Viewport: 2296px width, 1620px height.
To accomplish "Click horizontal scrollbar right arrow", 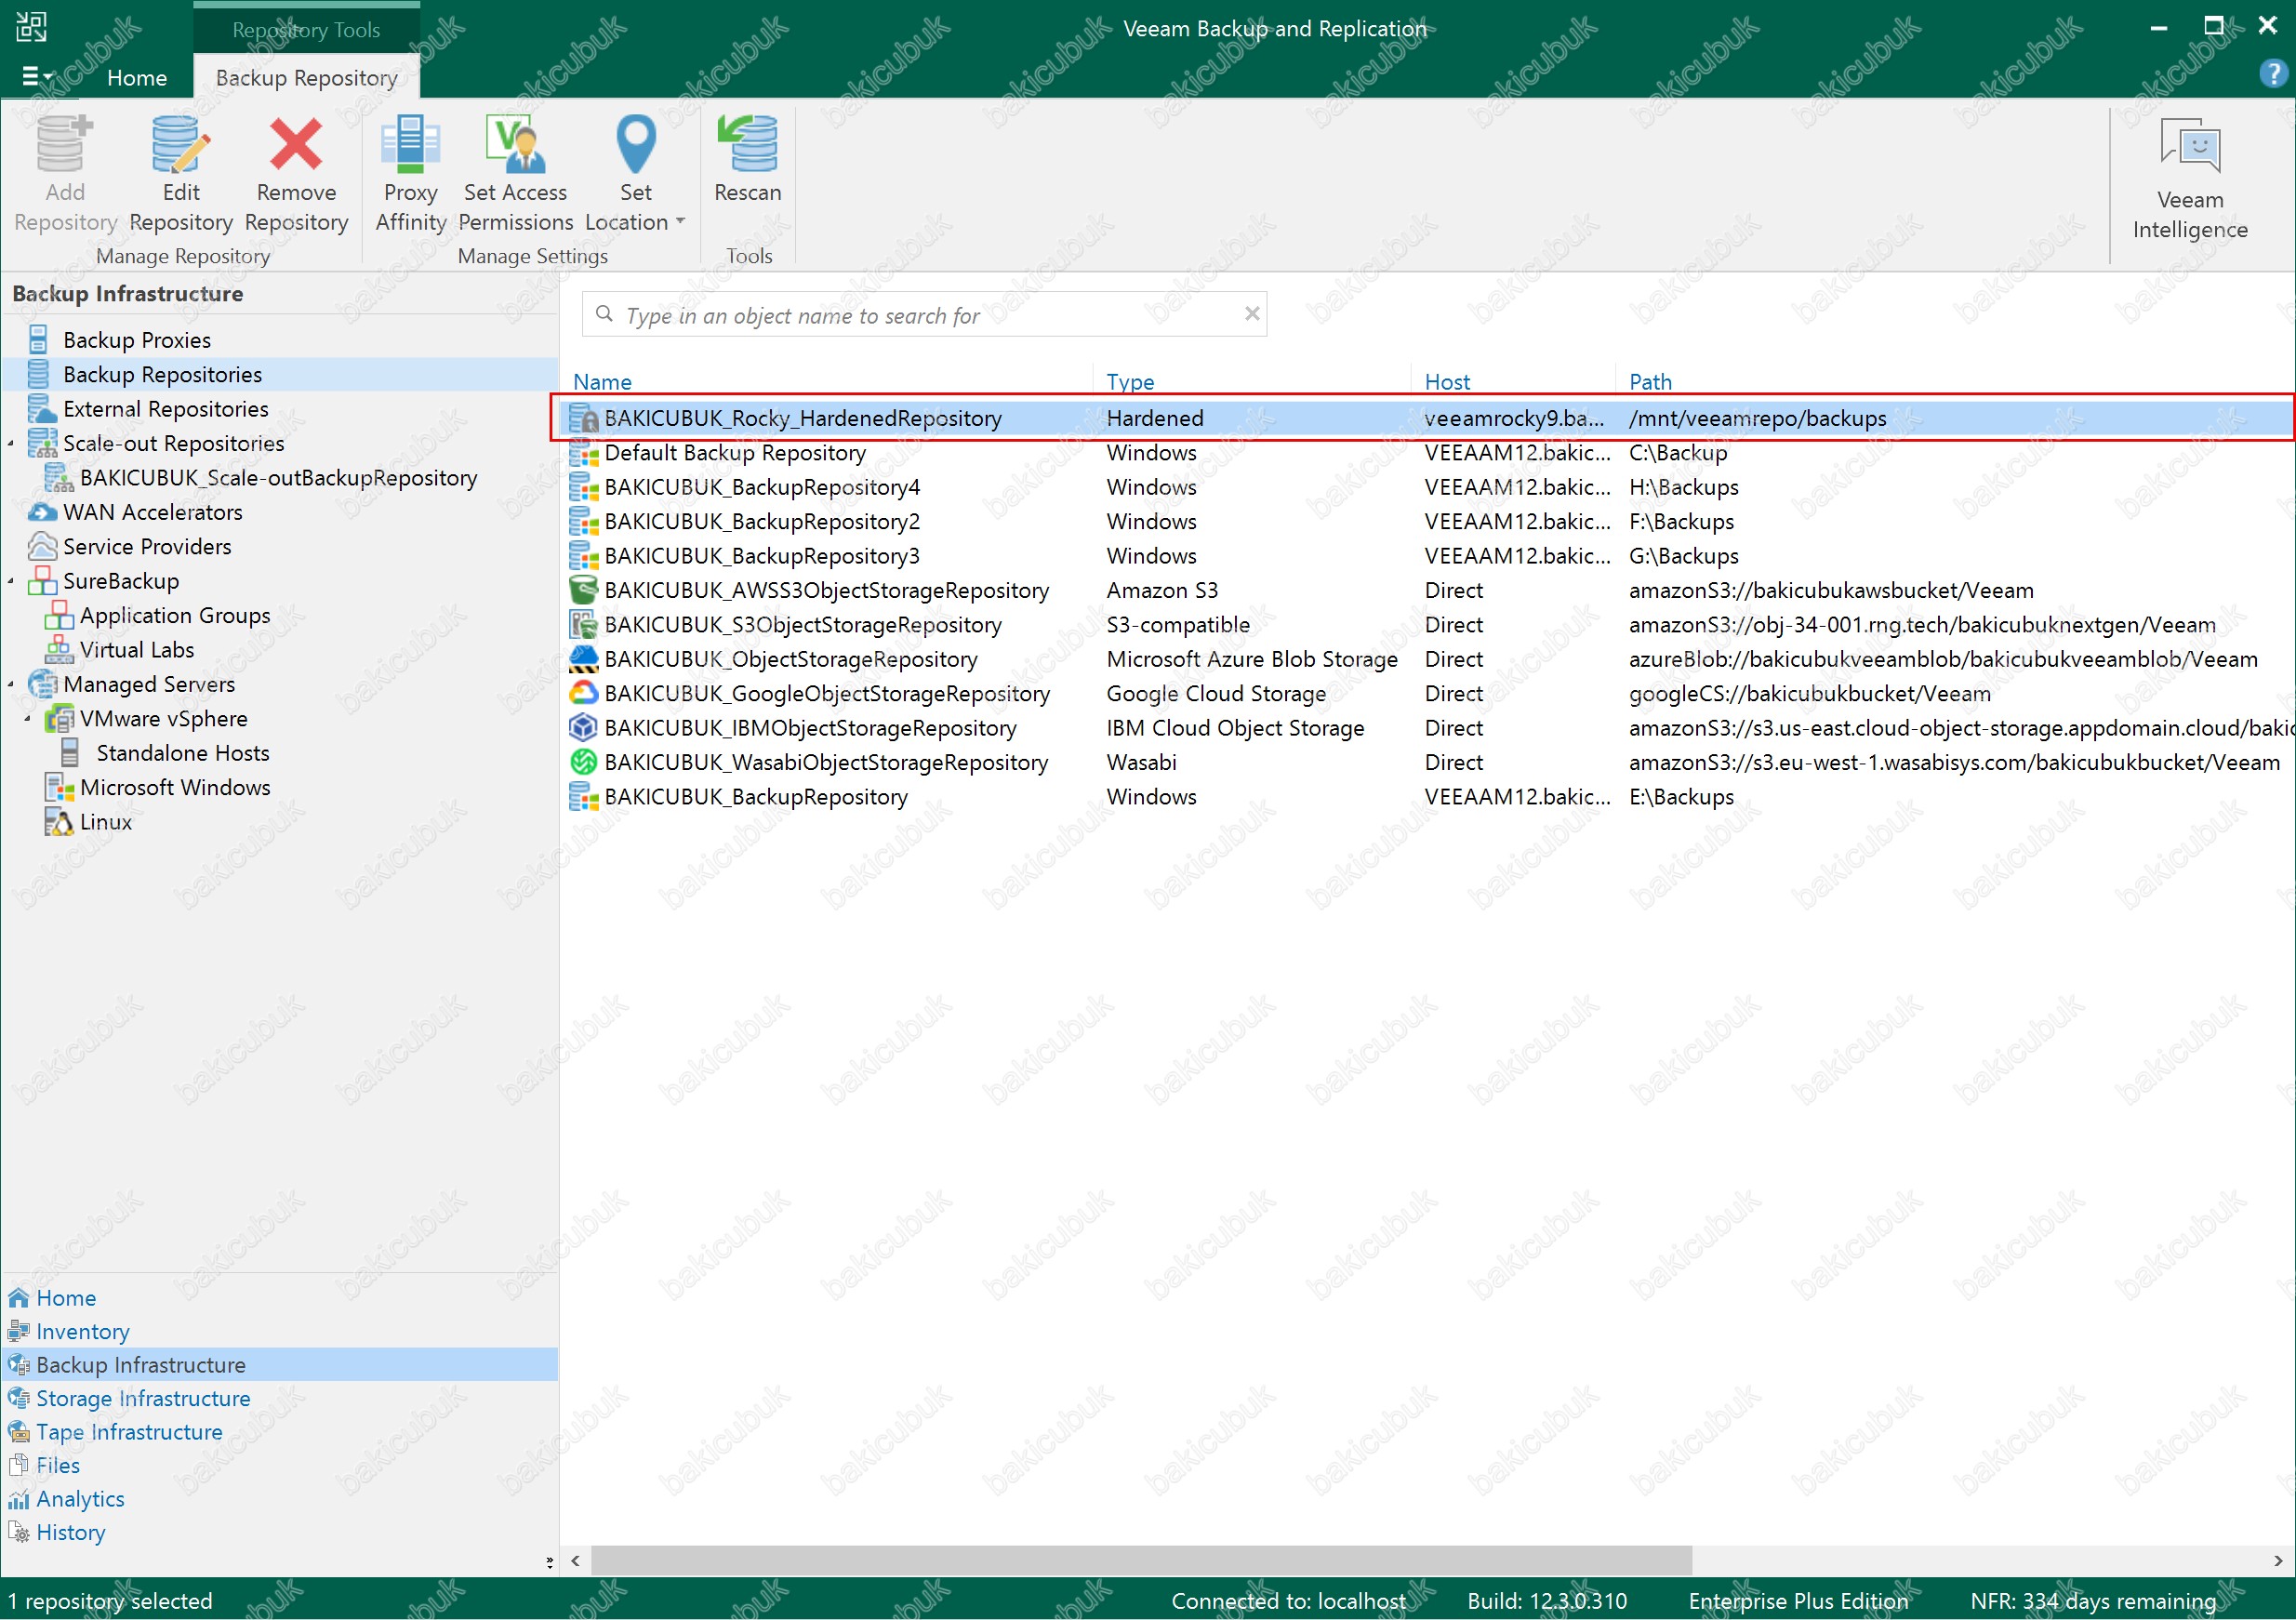I will point(2278,1561).
